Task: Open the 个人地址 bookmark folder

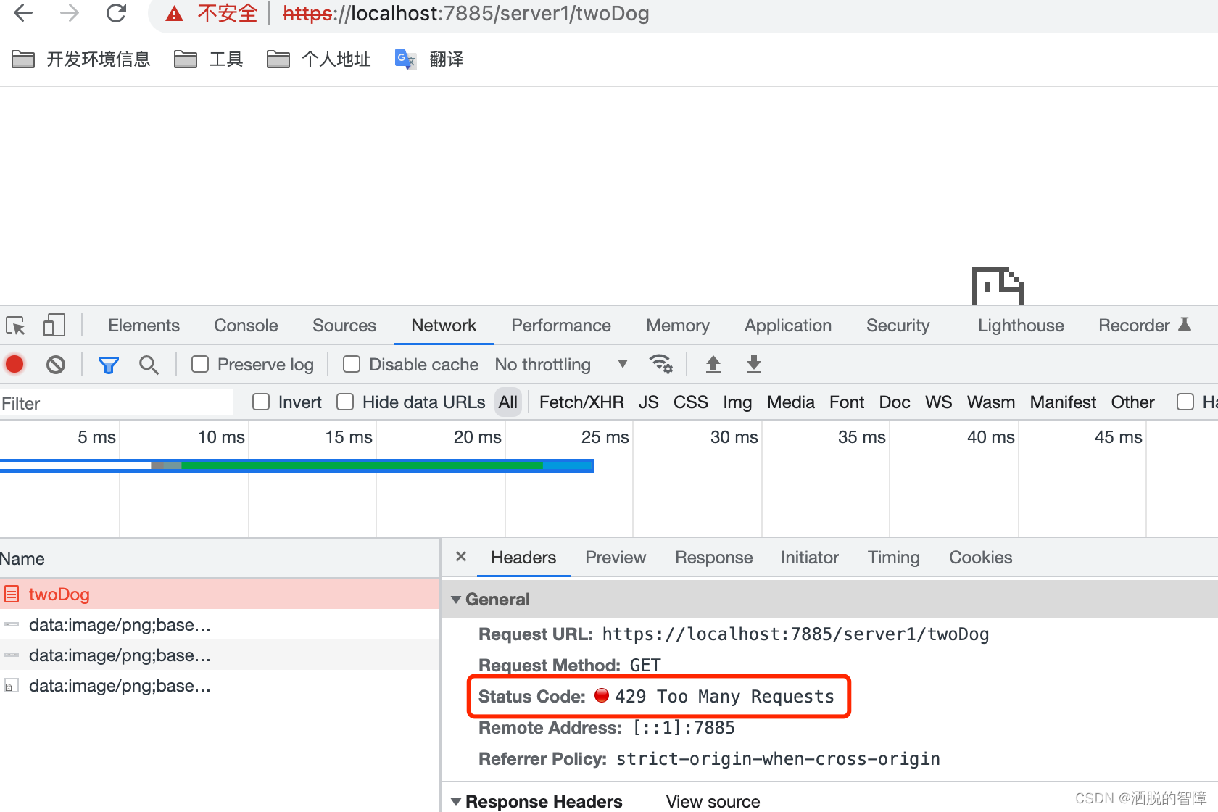Action: [x=319, y=59]
